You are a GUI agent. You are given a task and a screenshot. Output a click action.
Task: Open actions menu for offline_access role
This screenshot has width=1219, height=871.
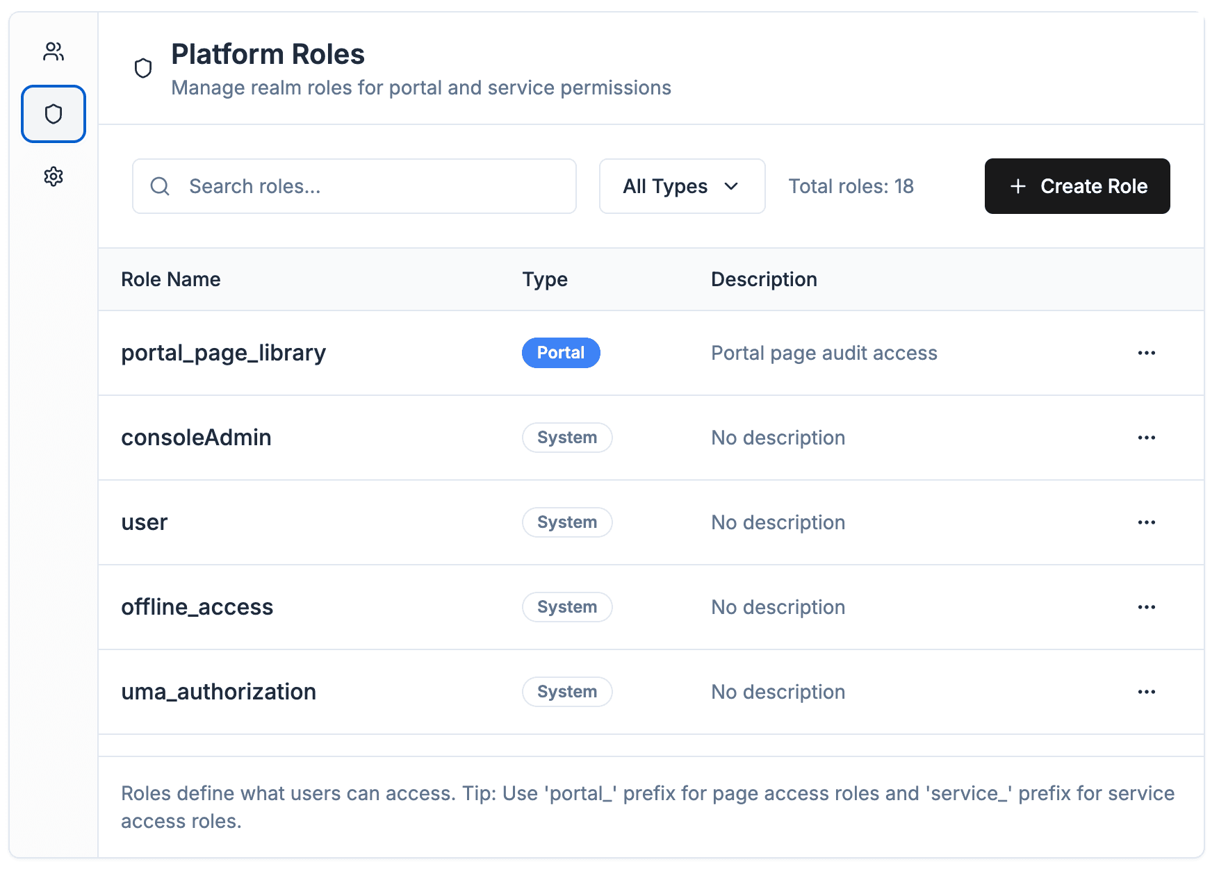tap(1146, 607)
